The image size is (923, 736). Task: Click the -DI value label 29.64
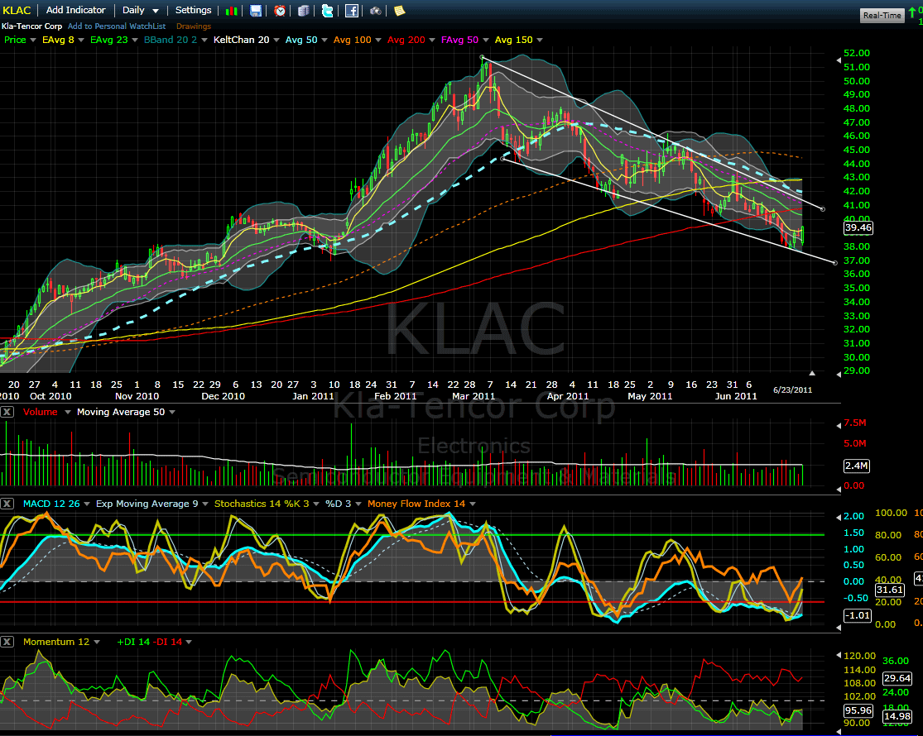click(x=897, y=678)
